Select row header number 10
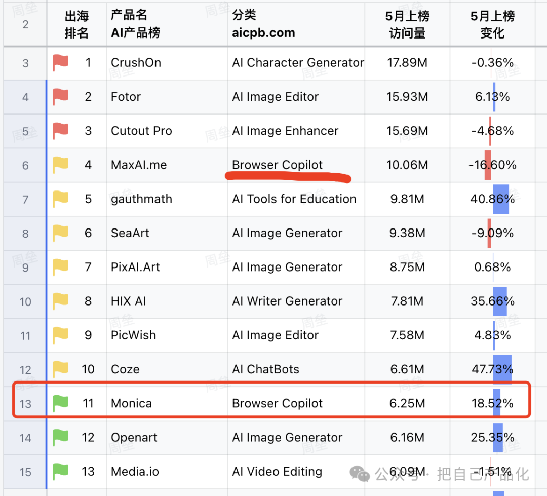Viewport: 547px width, 496px height. point(25,302)
